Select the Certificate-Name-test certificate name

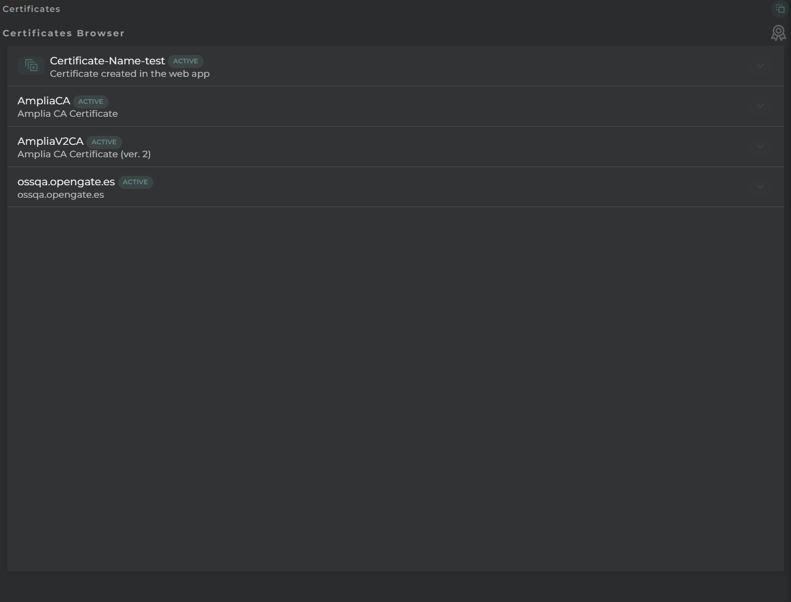pyautogui.click(x=107, y=61)
